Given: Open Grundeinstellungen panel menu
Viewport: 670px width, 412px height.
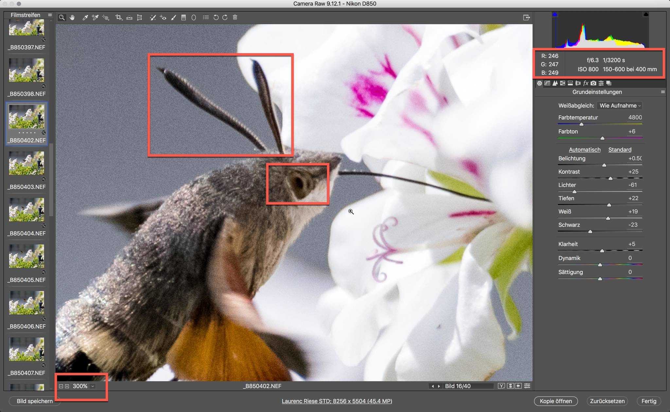Looking at the screenshot, I should click(663, 92).
